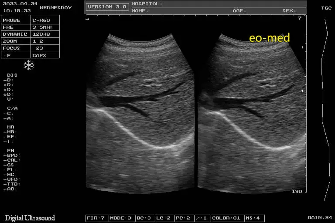Select the +A: area entry

(x=8, y=118)
